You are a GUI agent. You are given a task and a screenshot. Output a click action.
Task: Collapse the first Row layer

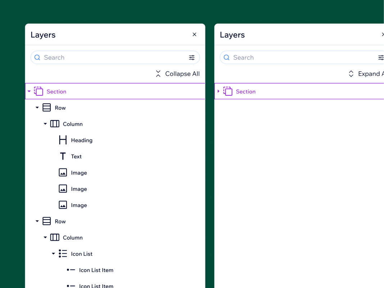[x=37, y=108]
